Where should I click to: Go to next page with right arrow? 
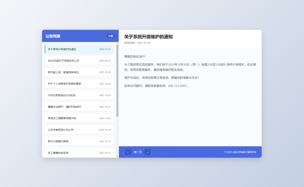tap(147, 152)
